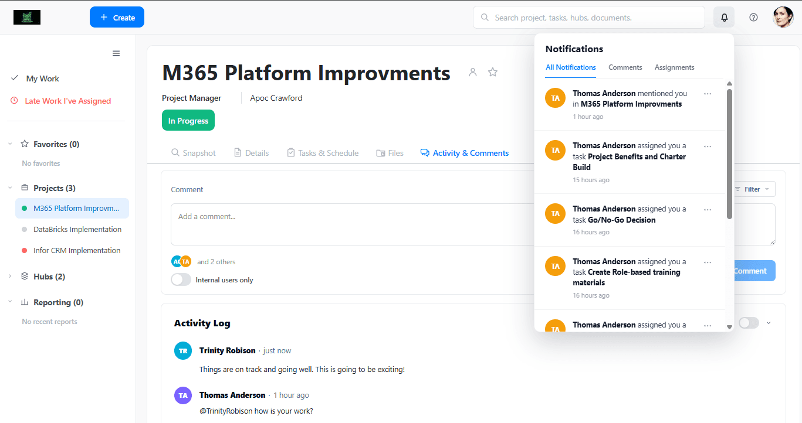Select the Activity & Comments tab
The image size is (802, 423).
(465, 153)
